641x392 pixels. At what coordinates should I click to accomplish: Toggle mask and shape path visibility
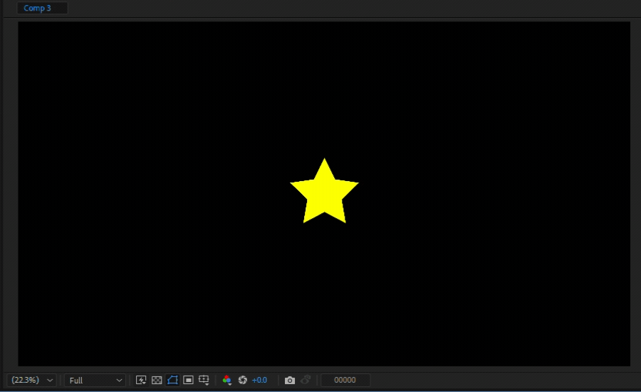172,380
